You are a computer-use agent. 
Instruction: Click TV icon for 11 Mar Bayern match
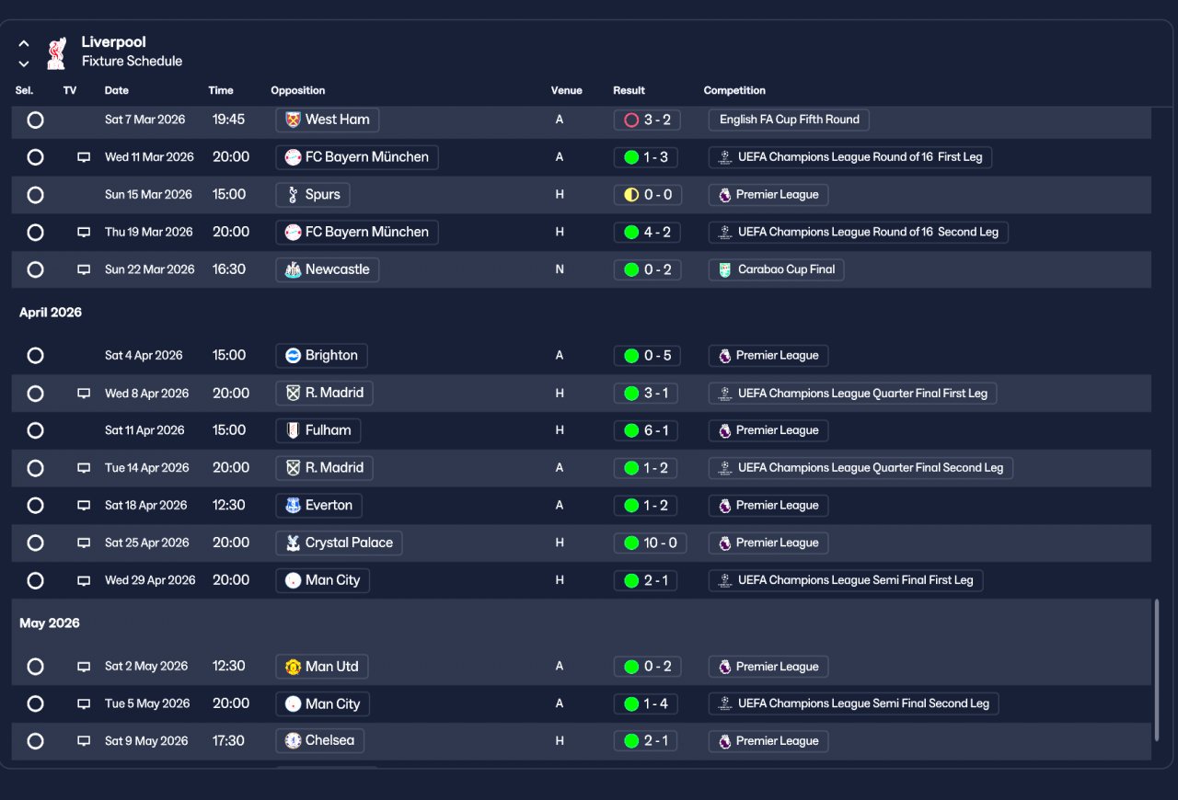(x=84, y=157)
